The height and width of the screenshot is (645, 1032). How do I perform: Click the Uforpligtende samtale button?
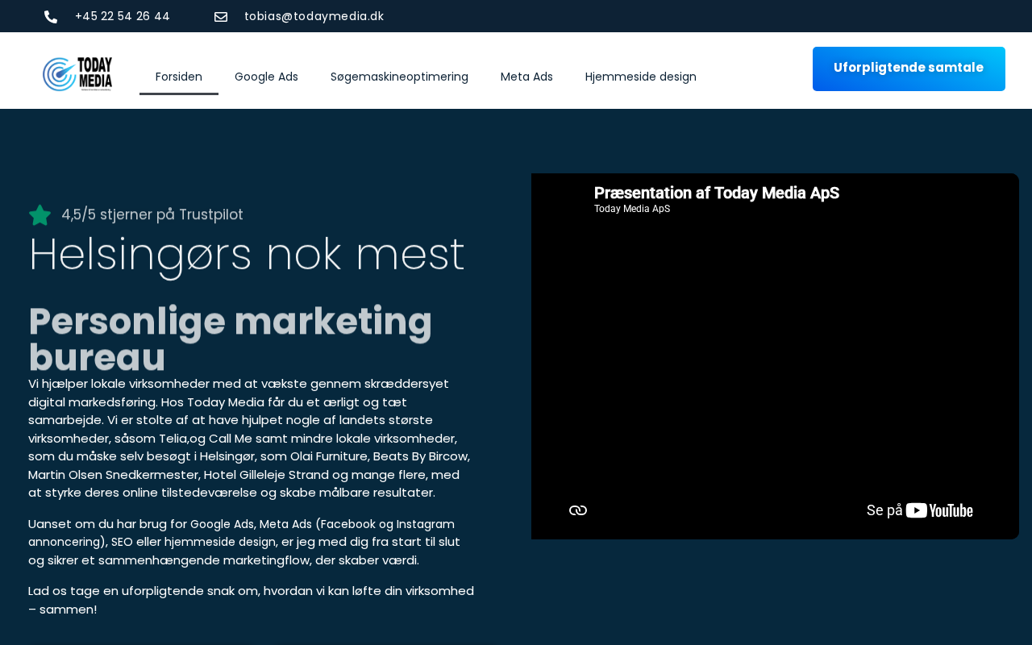click(x=909, y=69)
